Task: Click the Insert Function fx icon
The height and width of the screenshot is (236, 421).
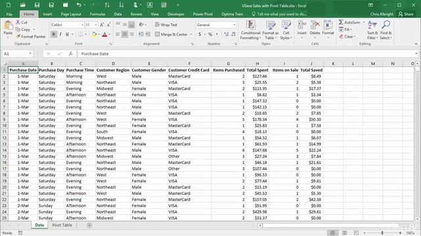Action: click(70, 54)
